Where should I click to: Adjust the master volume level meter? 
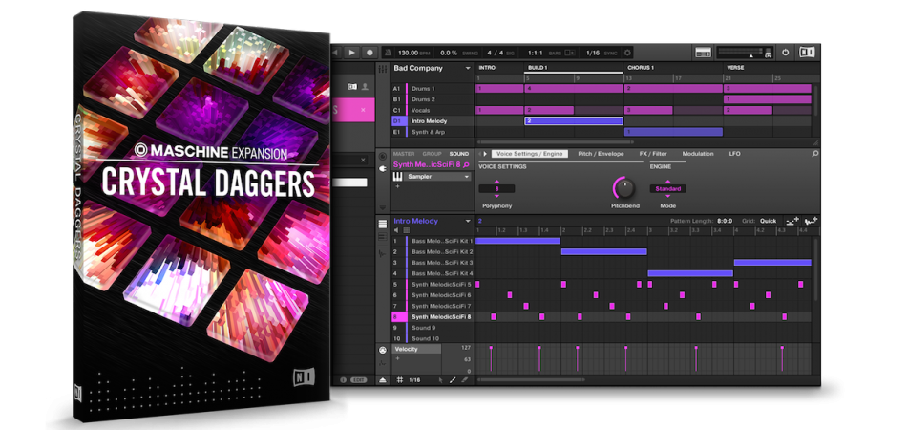(x=740, y=53)
